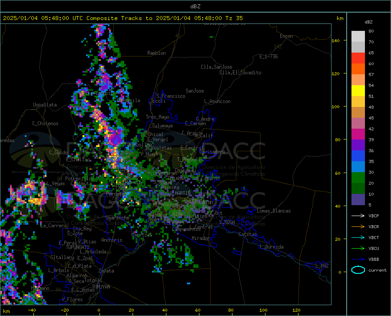Pick the magenta 39 dBZ color swatch
This screenshot has height=316, width=391.
(358, 134)
